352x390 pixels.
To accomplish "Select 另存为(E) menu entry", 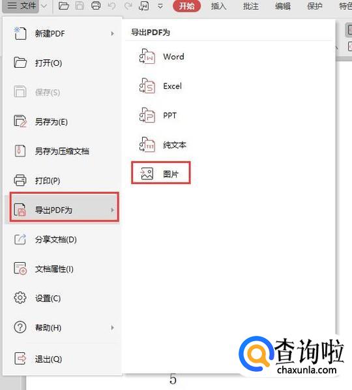I will 62,122.
